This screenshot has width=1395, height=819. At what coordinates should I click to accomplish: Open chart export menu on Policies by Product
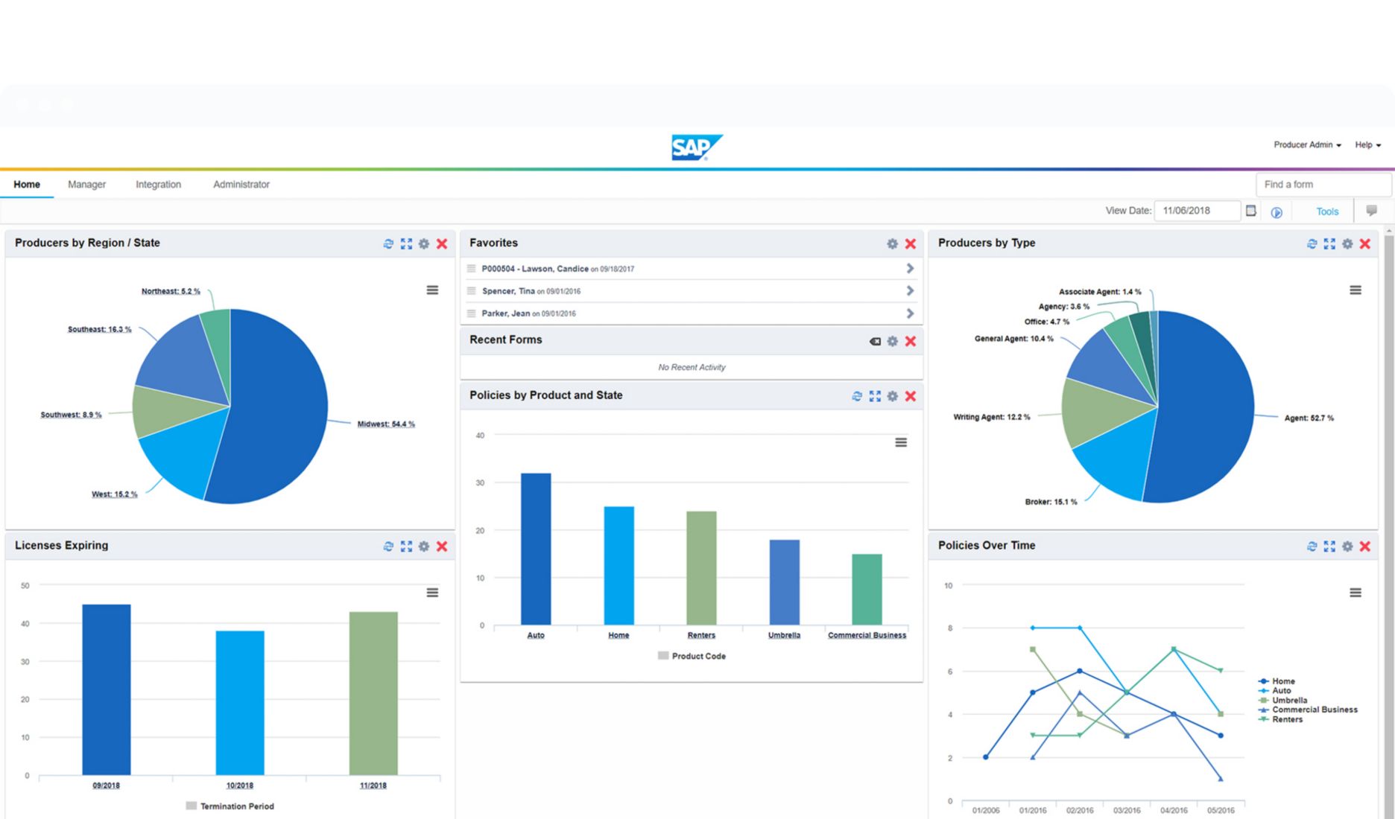click(x=901, y=442)
